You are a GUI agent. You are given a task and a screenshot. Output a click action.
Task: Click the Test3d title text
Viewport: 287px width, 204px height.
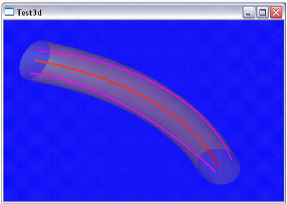coord(29,12)
